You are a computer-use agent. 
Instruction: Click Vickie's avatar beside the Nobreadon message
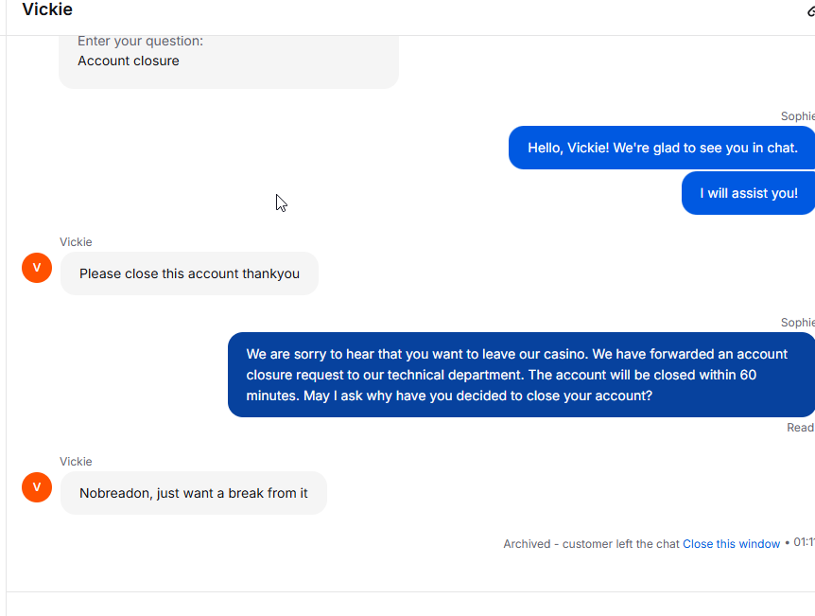[37, 487]
